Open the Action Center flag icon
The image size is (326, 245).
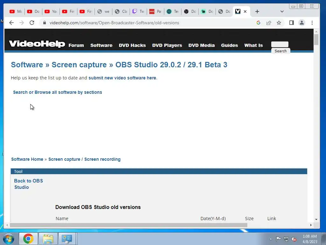tap(278, 239)
